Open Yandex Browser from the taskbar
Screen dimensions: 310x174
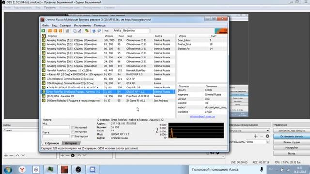pyautogui.click(x=22, y=170)
